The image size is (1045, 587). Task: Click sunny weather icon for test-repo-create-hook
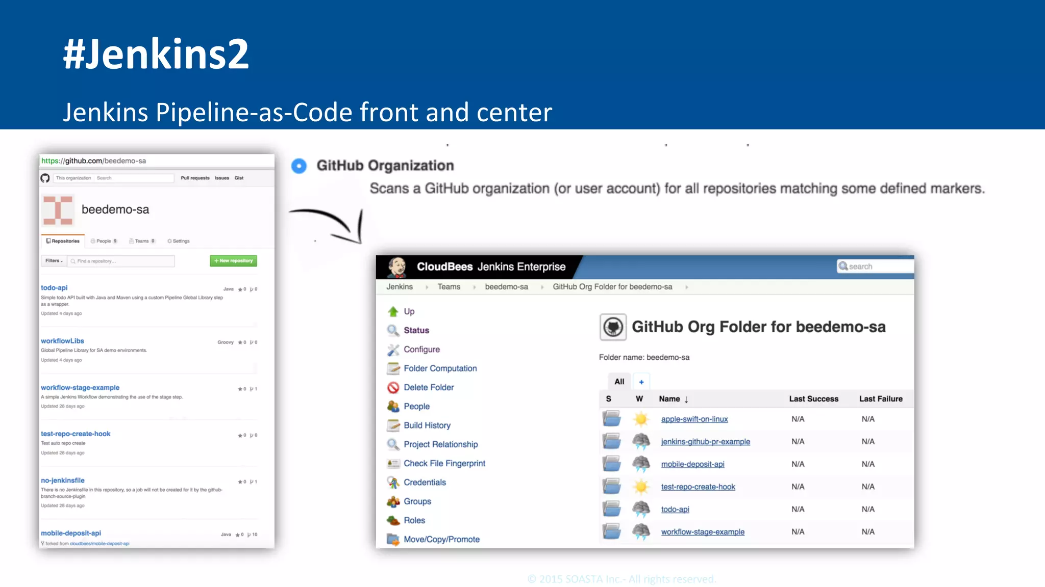click(641, 487)
